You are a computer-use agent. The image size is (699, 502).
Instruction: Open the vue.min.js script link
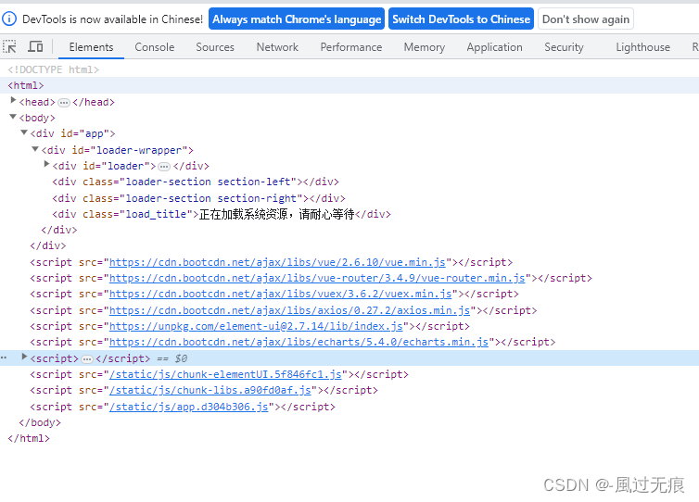(277, 262)
